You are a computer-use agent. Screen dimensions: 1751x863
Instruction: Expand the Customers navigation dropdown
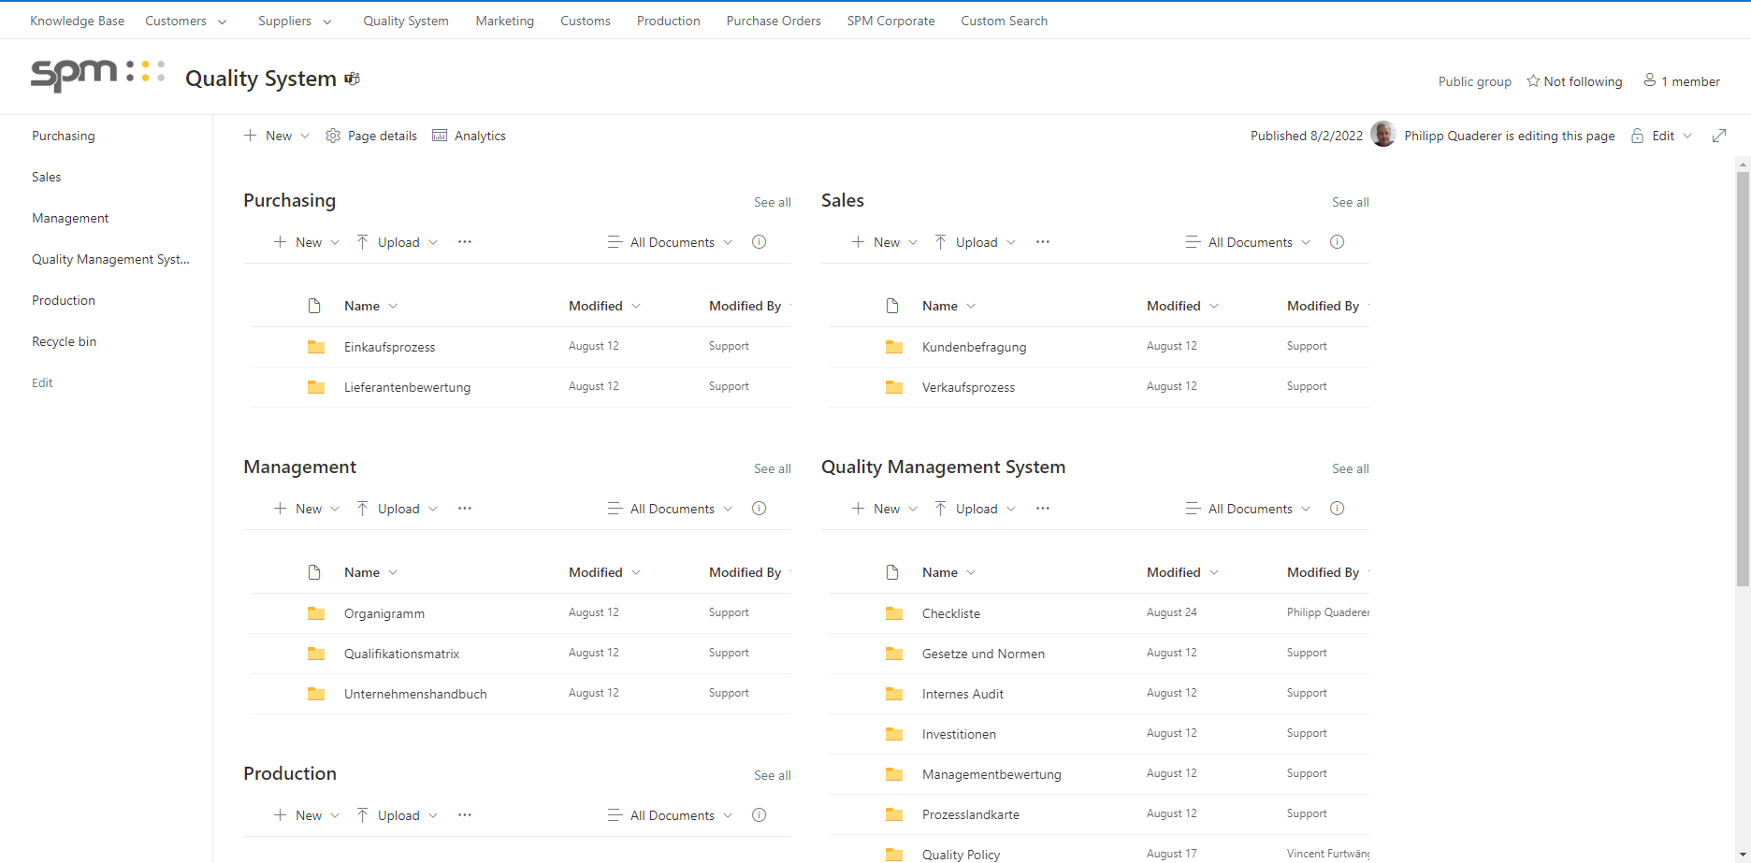pyautogui.click(x=222, y=22)
